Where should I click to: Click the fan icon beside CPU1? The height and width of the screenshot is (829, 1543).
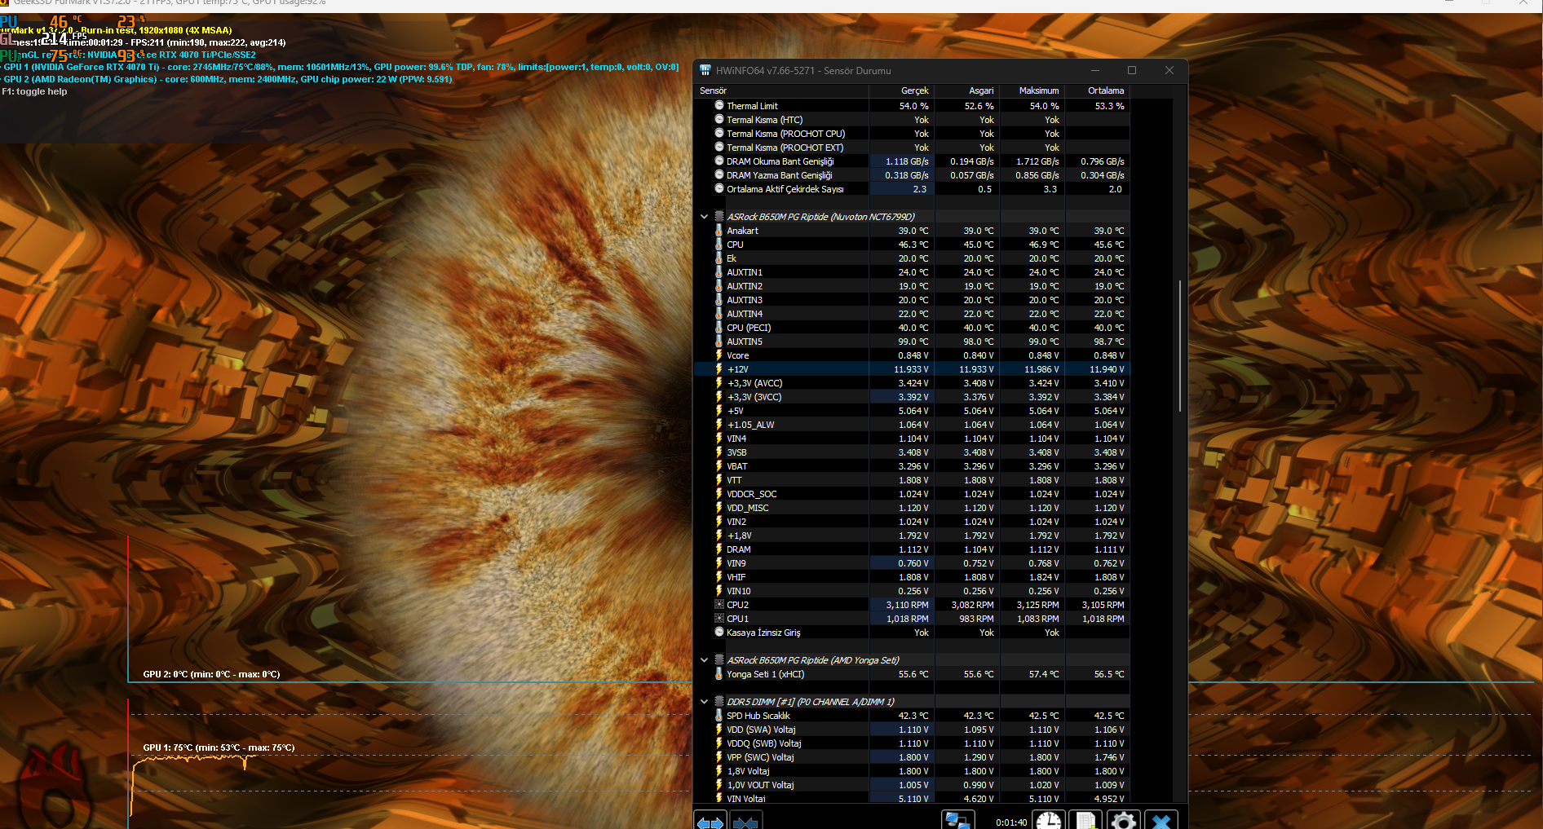pos(718,619)
